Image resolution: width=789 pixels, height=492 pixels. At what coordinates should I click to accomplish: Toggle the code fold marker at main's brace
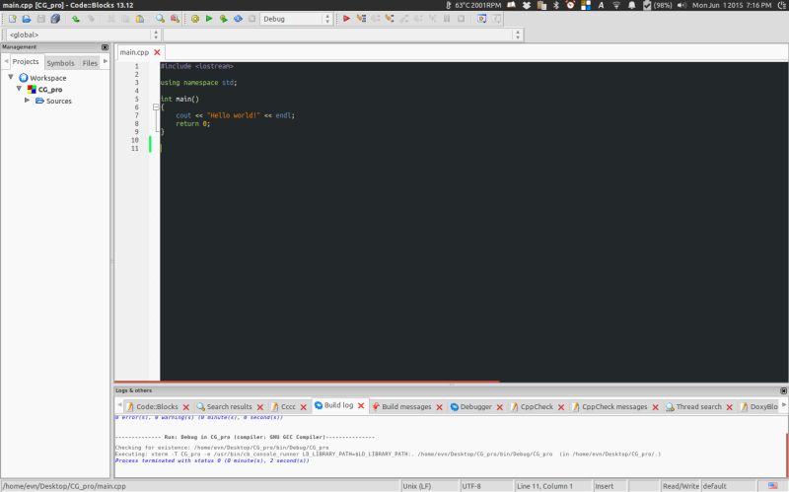[156, 107]
